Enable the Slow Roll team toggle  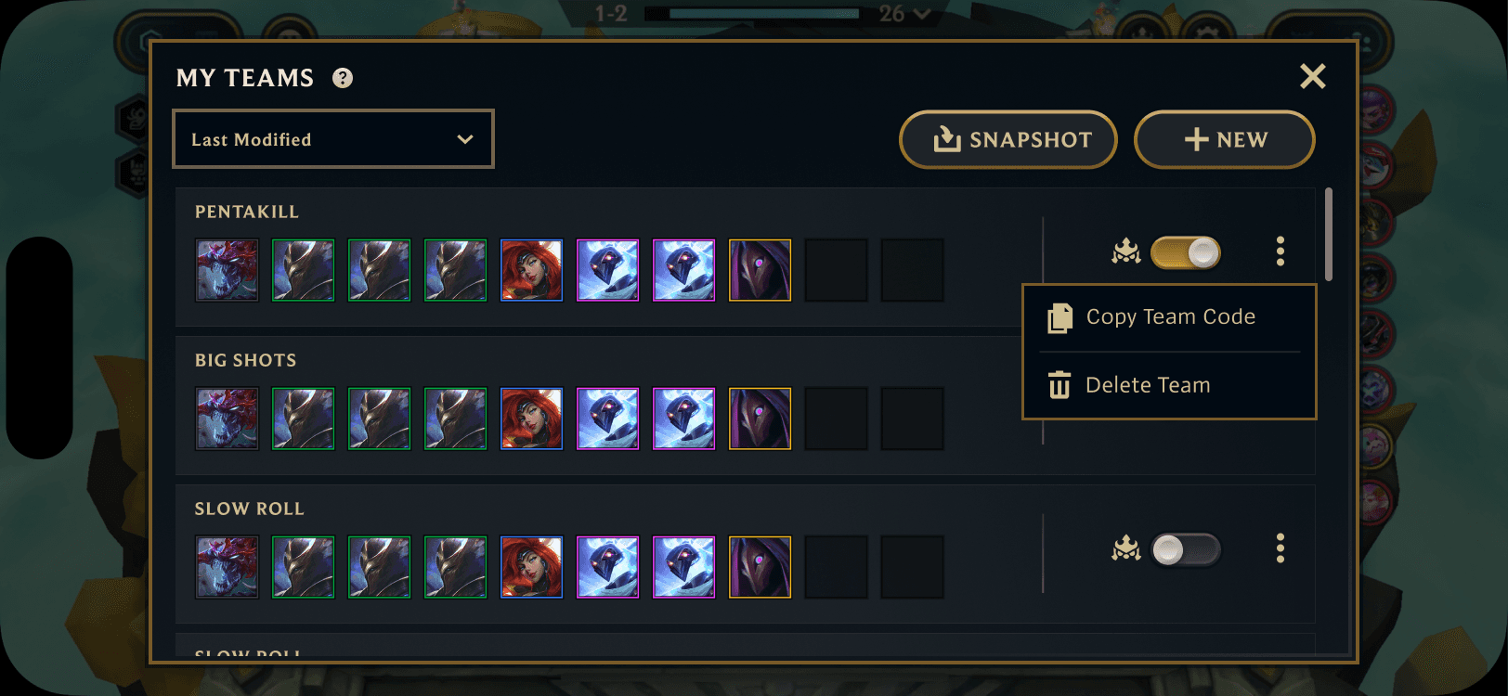coord(1186,549)
